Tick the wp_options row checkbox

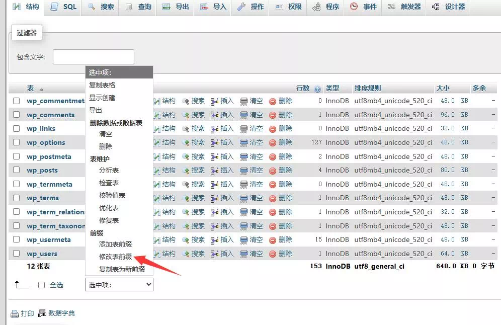(16, 142)
